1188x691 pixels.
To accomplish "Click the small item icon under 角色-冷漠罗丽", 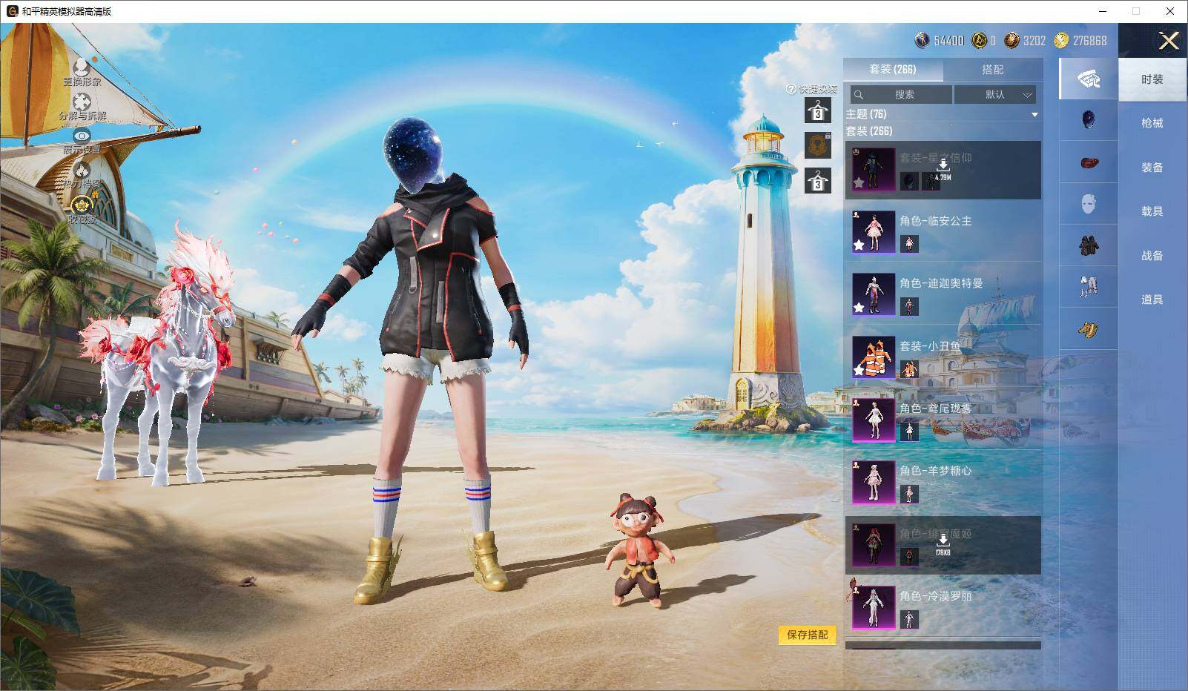I will pos(909,619).
